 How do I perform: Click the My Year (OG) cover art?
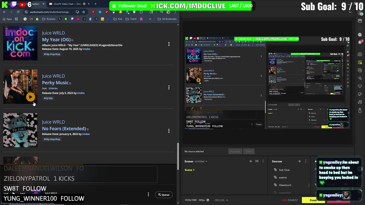20,43
